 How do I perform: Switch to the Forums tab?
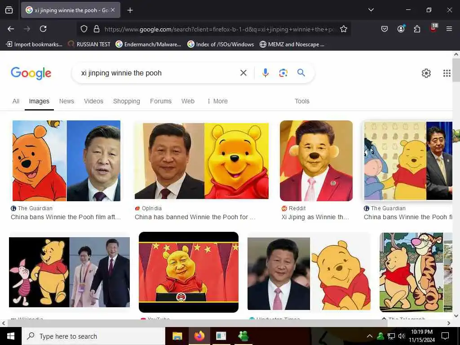pos(161,101)
